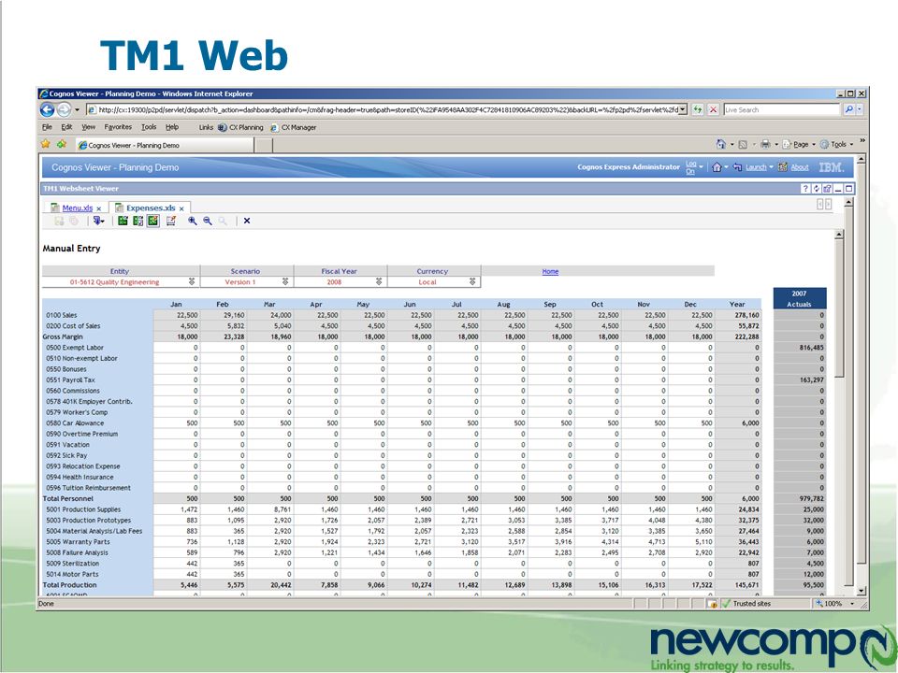Screen dimensions: 898x673
Task: Expand the Launch menu dropdown arrow
Action: pyautogui.click(x=772, y=167)
